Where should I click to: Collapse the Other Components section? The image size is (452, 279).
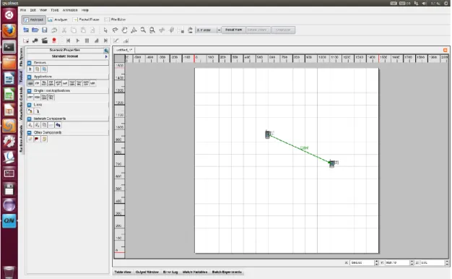[x=29, y=132]
